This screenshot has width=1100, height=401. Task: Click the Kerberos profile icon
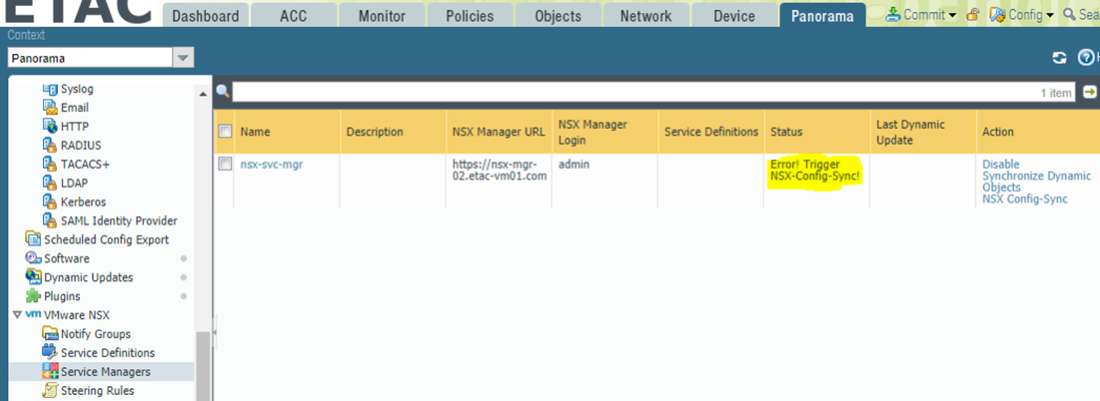click(x=50, y=202)
